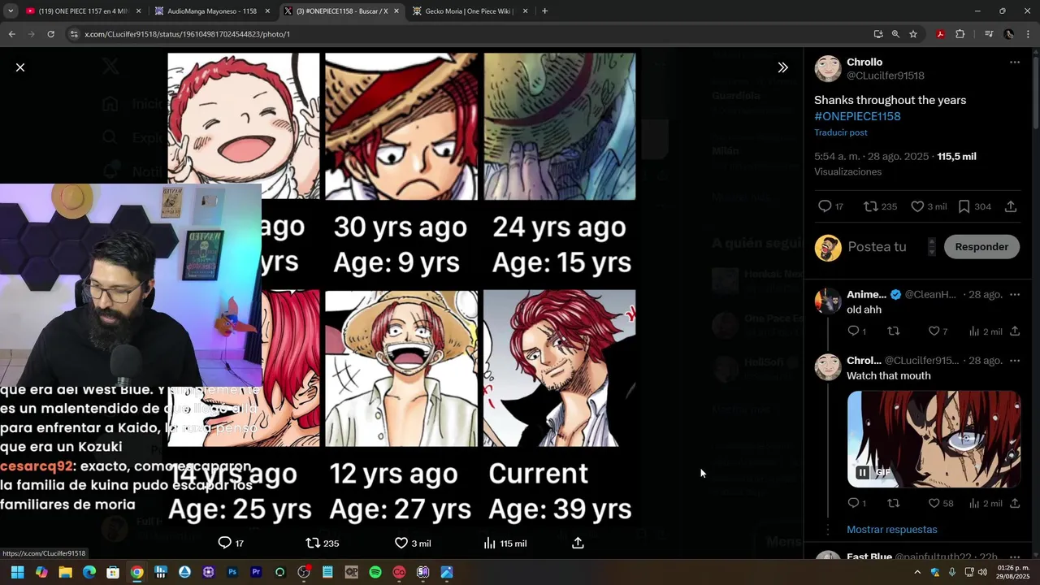This screenshot has height=585, width=1040.
Task: Open more options for East Blue reply
Action: (x=1014, y=557)
